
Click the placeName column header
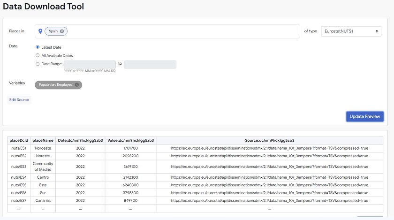43,140
